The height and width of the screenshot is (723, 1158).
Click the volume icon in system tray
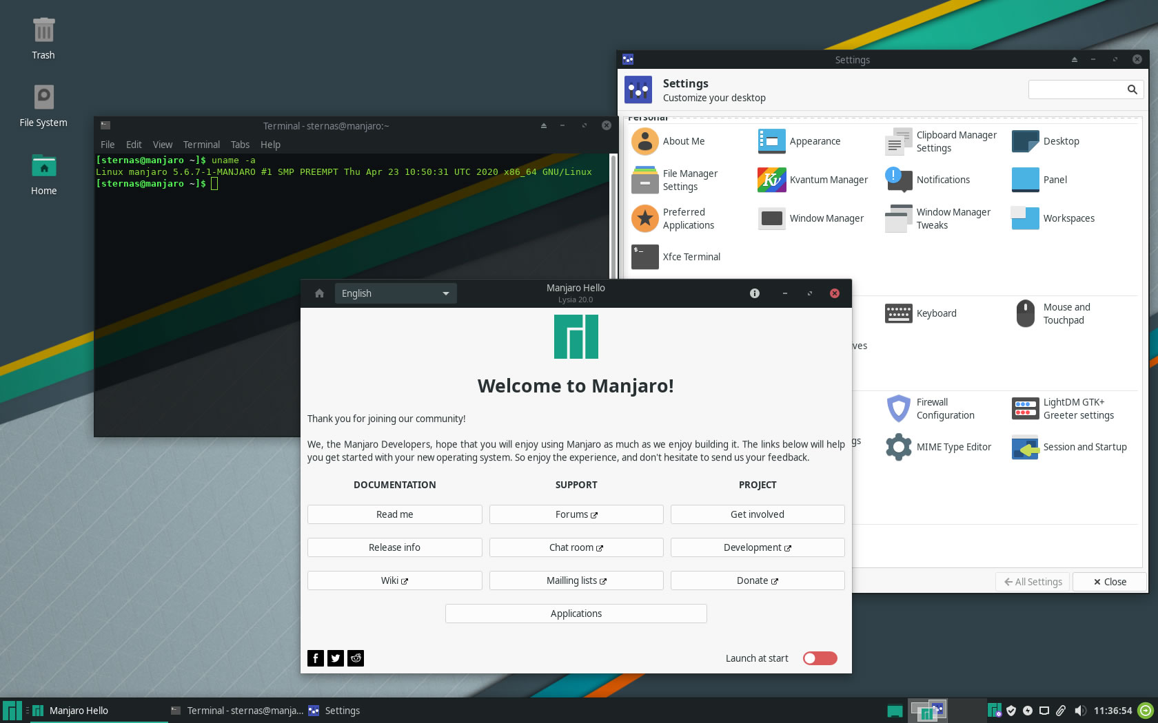[x=1080, y=711]
